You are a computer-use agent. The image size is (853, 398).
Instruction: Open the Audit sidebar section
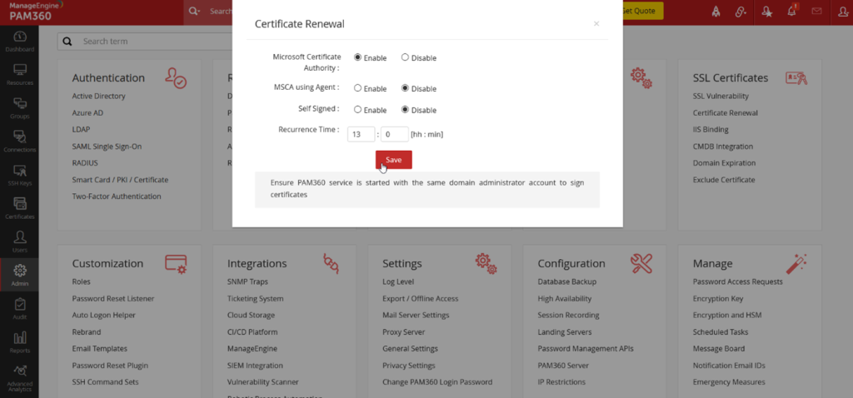click(x=20, y=308)
